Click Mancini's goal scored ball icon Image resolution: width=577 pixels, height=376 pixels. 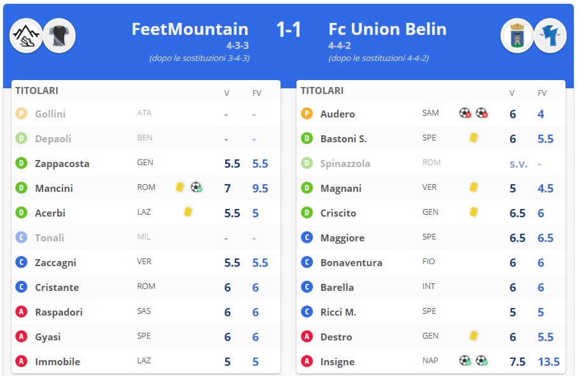(x=196, y=187)
